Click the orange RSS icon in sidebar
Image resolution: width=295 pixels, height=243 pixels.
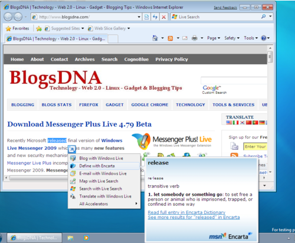pyautogui.click(x=234, y=156)
